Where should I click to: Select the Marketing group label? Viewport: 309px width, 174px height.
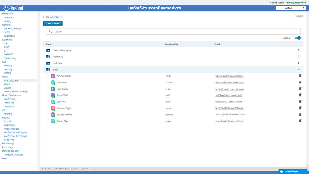pyautogui.click(x=57, y=63)
